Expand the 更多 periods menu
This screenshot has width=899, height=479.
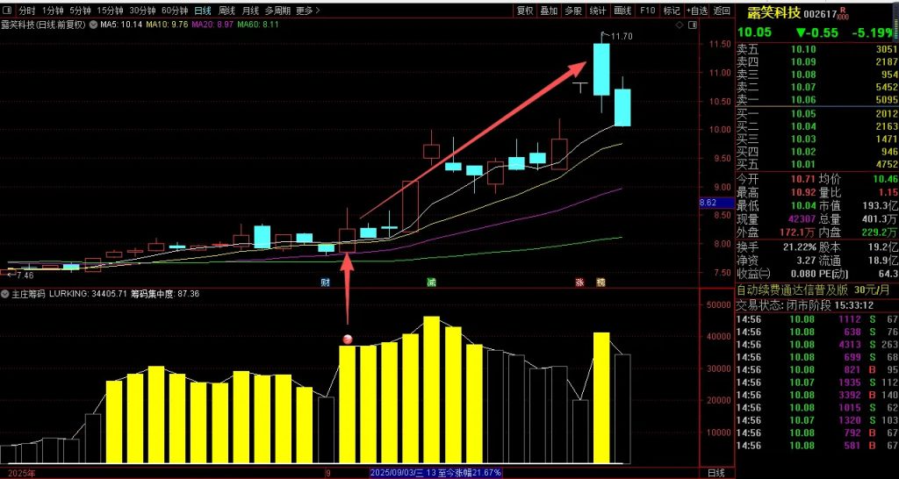[306, 11]
